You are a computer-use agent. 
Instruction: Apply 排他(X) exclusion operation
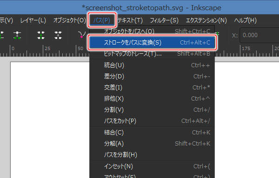click(x=152, y=99)
